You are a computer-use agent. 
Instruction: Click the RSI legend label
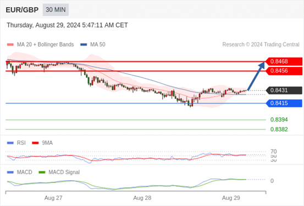point(21,143)
